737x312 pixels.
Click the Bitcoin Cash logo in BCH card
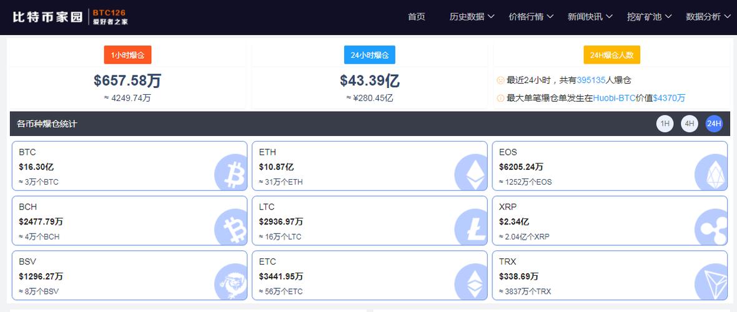coord(231,227)
